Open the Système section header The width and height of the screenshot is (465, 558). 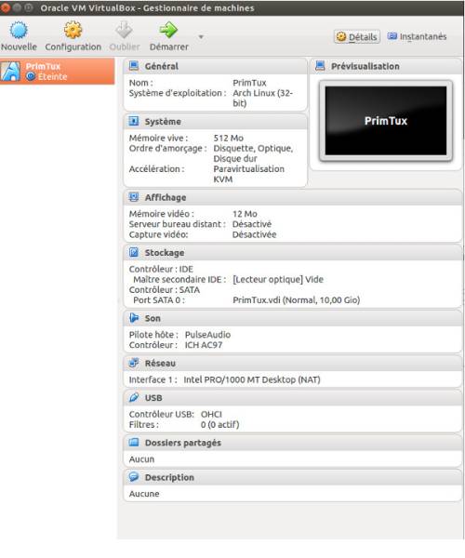pyautogui.click(x=215, y=121)
